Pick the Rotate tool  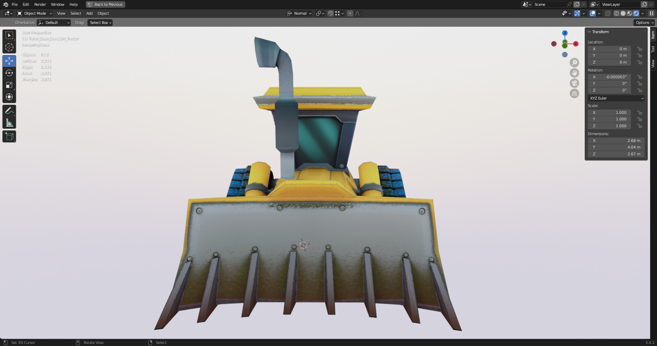pos(9,73)
